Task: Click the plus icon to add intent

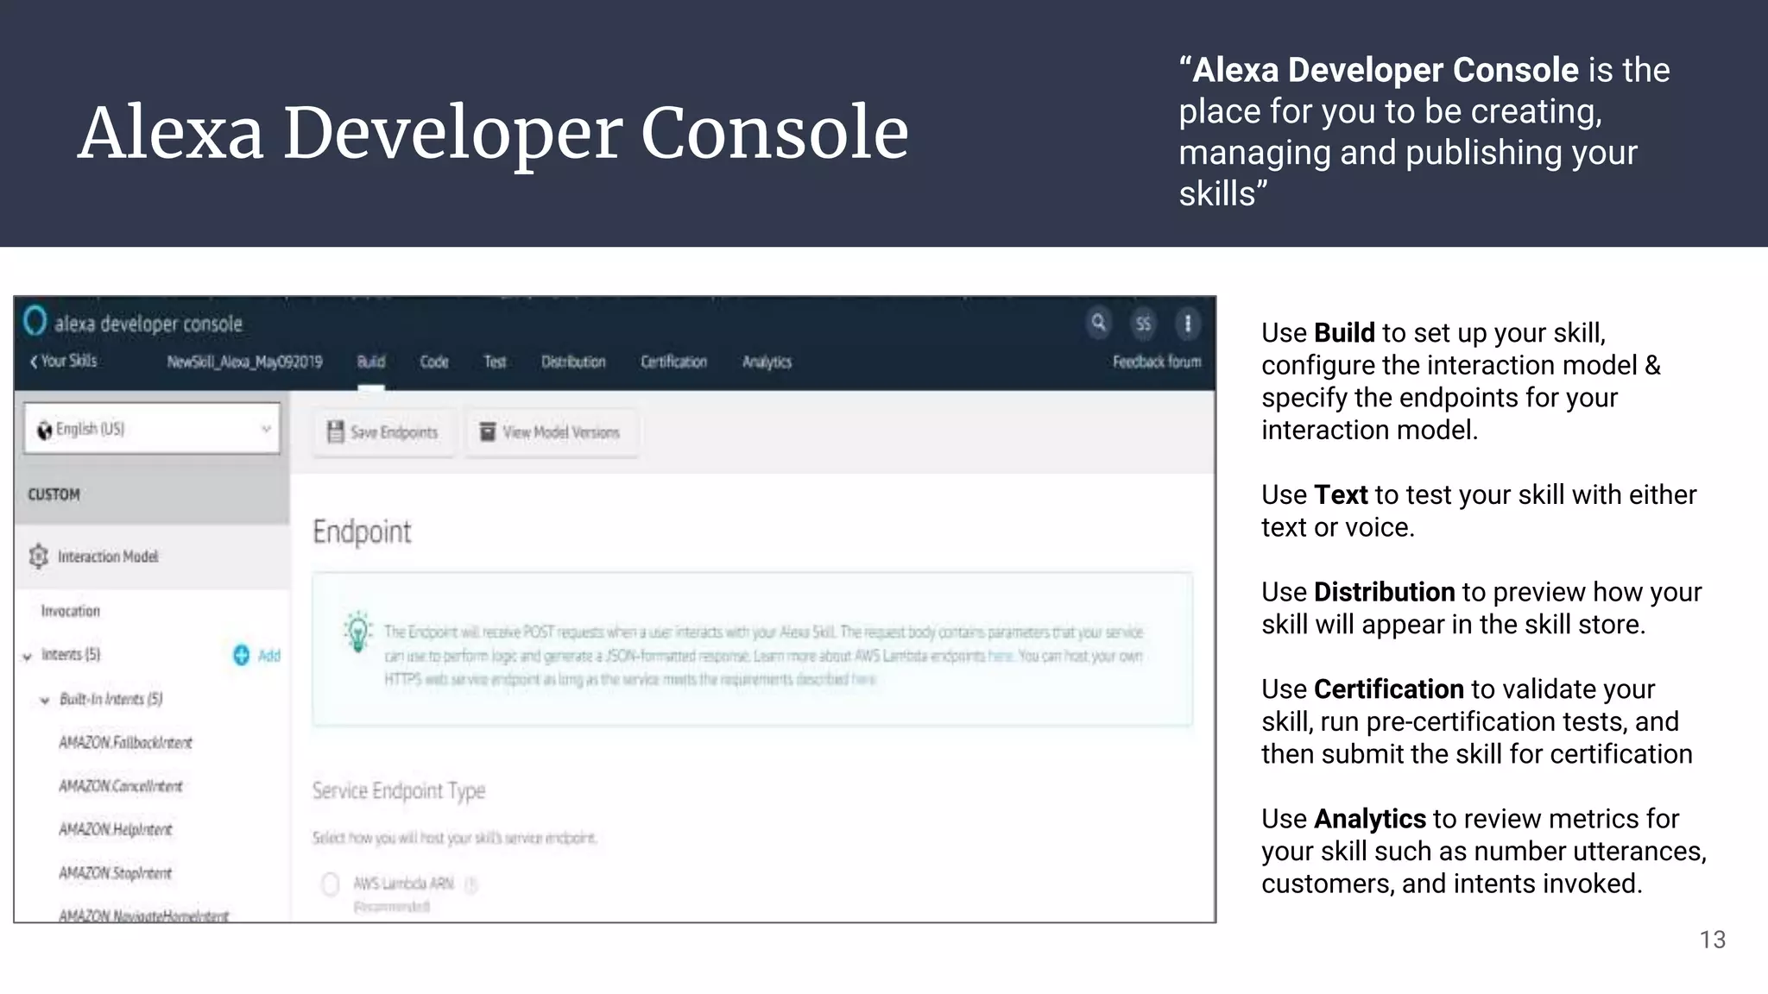Action: pos(242,655)
